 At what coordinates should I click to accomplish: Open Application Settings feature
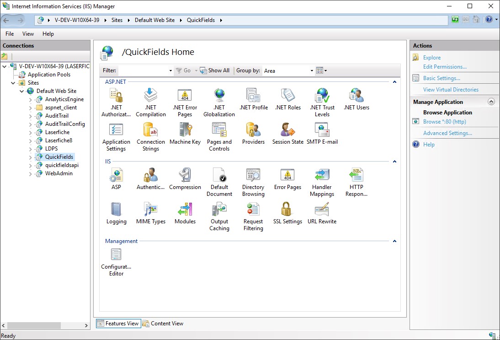pos(116,137)
